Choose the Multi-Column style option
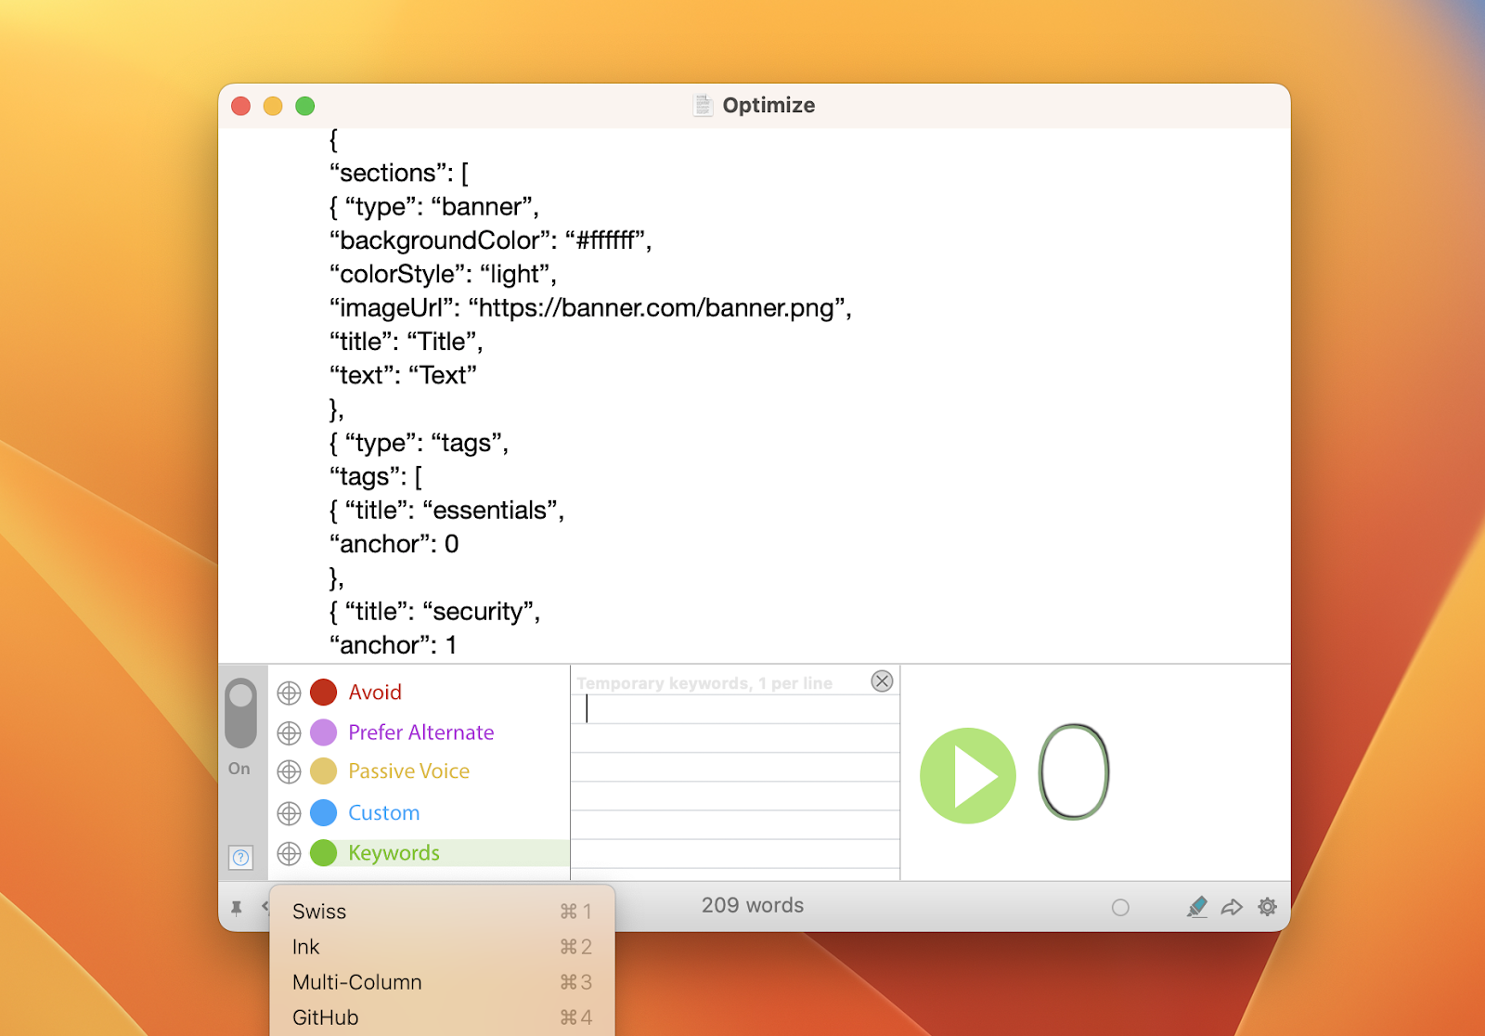The width and height of the screenshot is (1485, 1036). pos(356,981)
